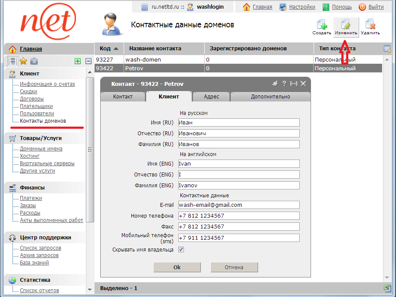The width and height of the screenshot is (396, 297).
Task: Click the question mark help icon in dialog
Action: [284, 84]
